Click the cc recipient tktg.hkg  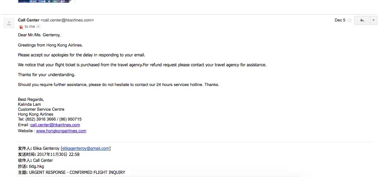click(36, 166)
